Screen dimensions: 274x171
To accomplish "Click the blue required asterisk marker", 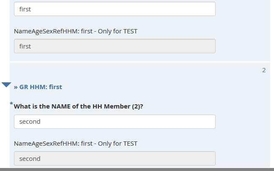I will tap(11, 104).
